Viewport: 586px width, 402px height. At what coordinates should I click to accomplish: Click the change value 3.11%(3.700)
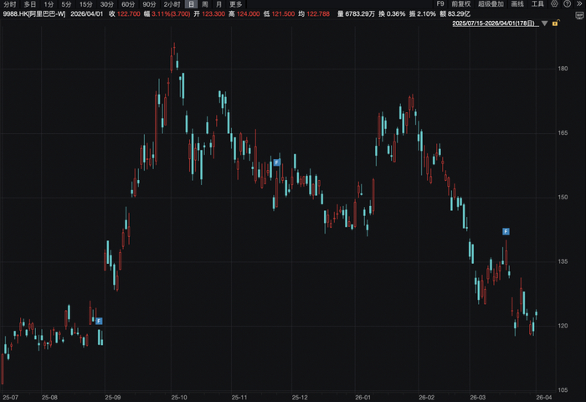point(171,14)
